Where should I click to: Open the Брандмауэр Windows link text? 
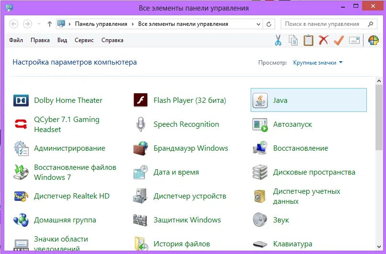(x=191, y=148)
